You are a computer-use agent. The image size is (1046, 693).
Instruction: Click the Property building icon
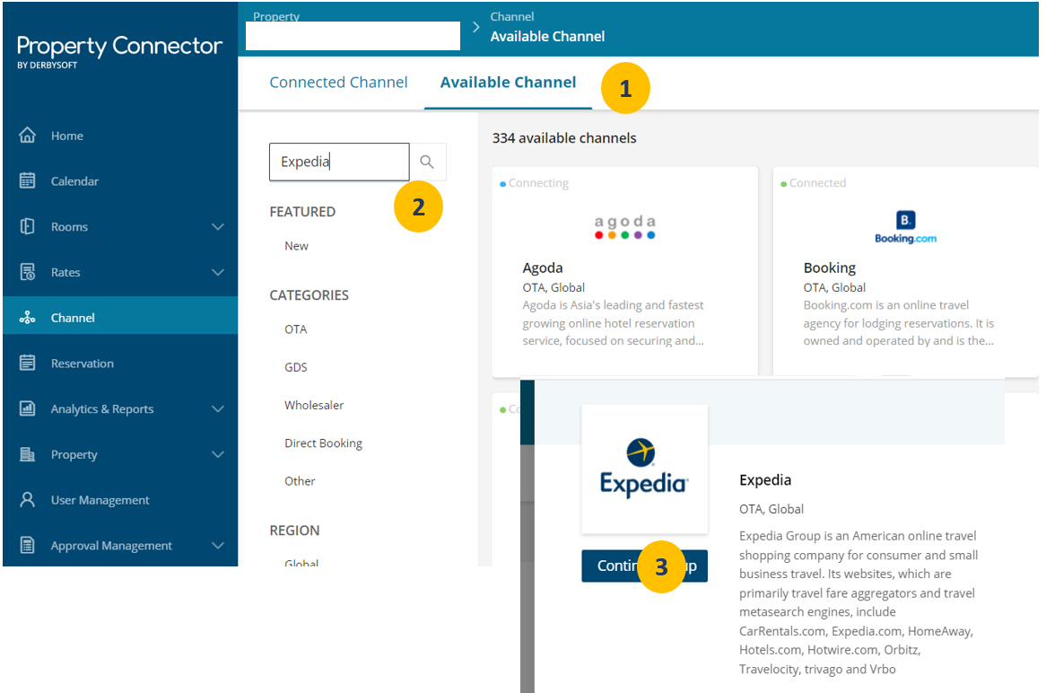click(x=27, y=454)
